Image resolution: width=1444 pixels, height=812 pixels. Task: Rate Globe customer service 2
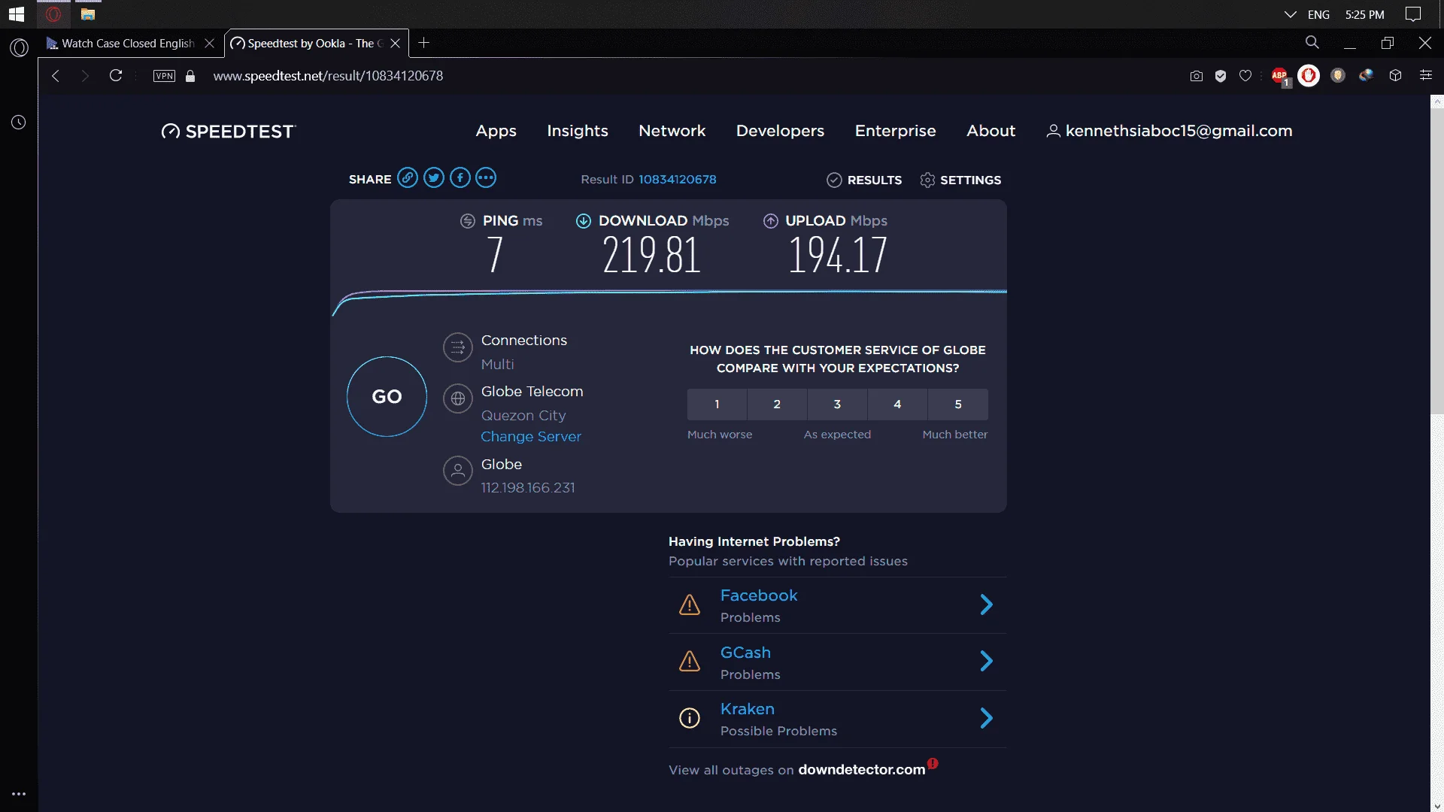(777, 404)
